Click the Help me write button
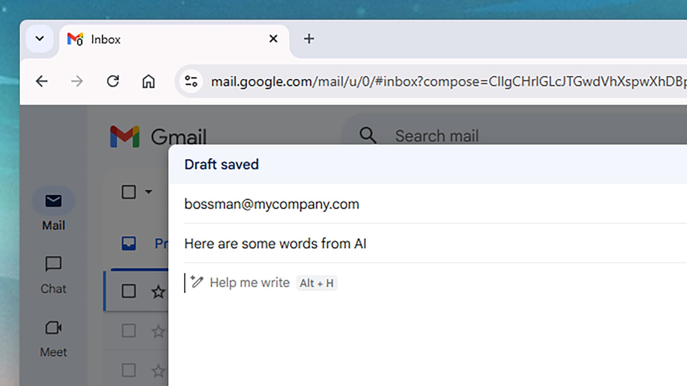The image size is (687, 386). [250, 282]
